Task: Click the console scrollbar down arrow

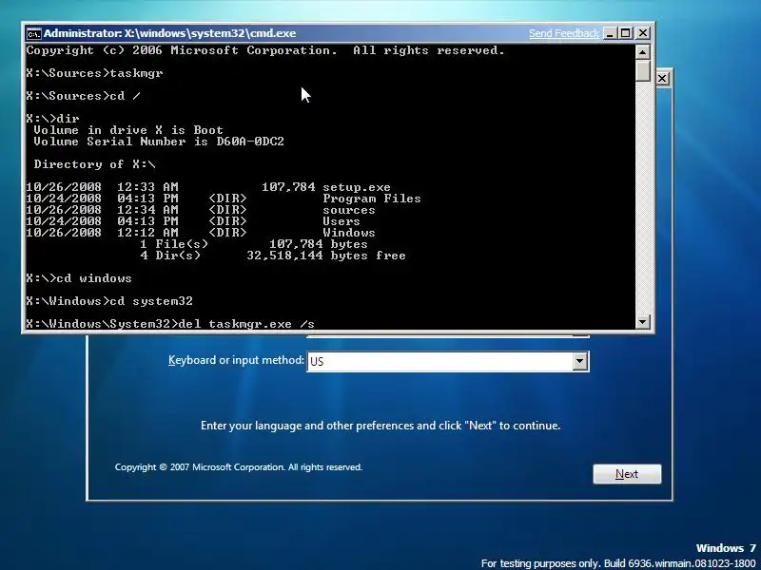Action: tap(643, 321)
